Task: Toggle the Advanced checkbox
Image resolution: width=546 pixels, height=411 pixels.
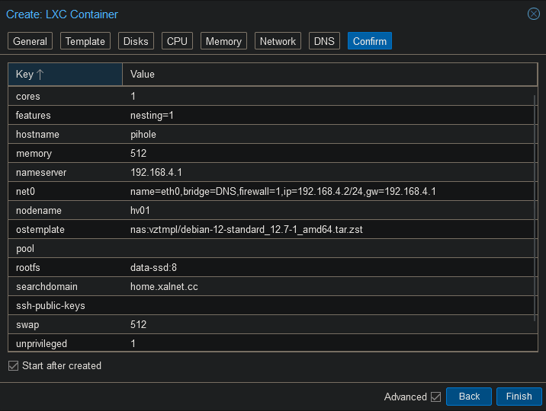Action: pos(436,397)
